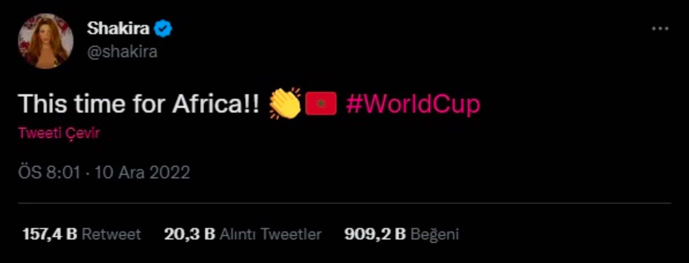The height and width of the screenshot is (263, 689).
Task: Open the 20,3 B Alıntı Tweetler list
Action: tap(243, 234)
